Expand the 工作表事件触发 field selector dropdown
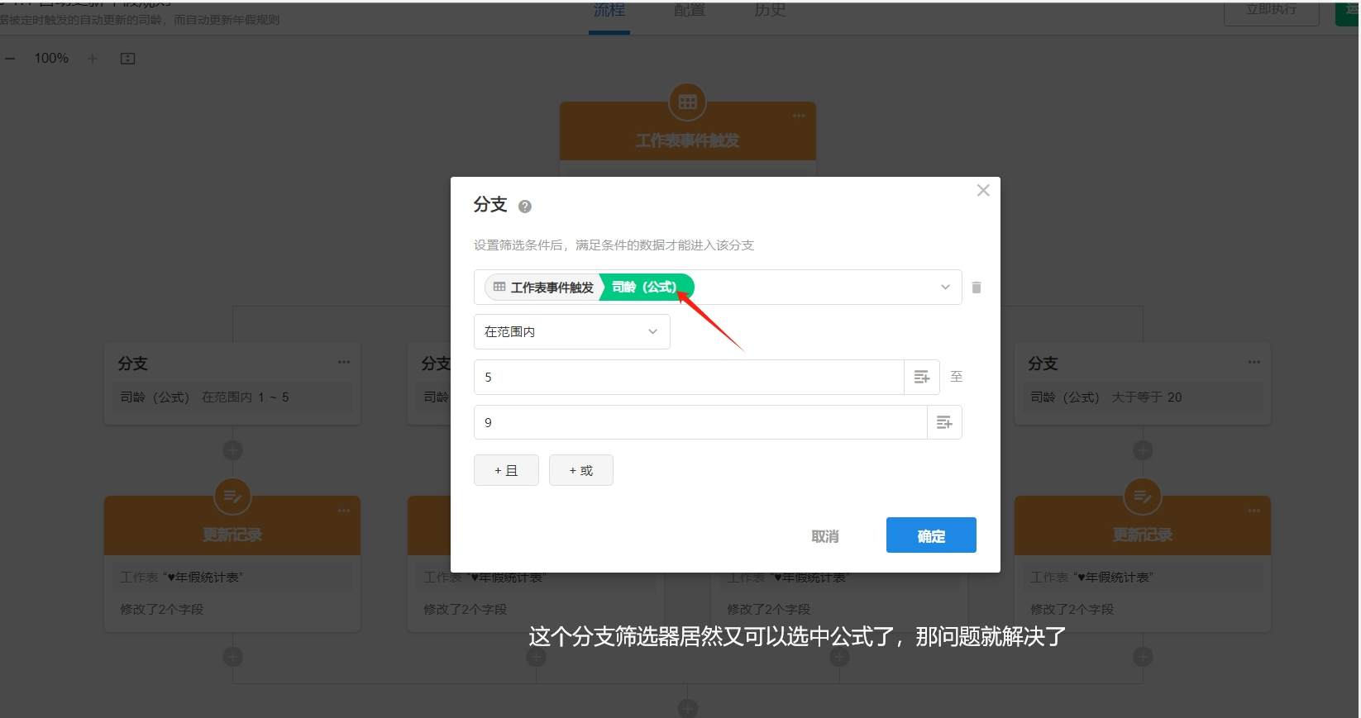 tap(945, 288)
